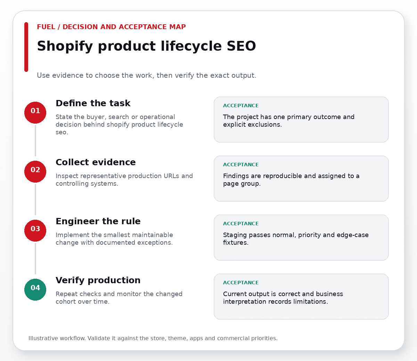Click the 'Define the task' heading
The height and width of the screenshot is (361, 417).
coord(93,103)
